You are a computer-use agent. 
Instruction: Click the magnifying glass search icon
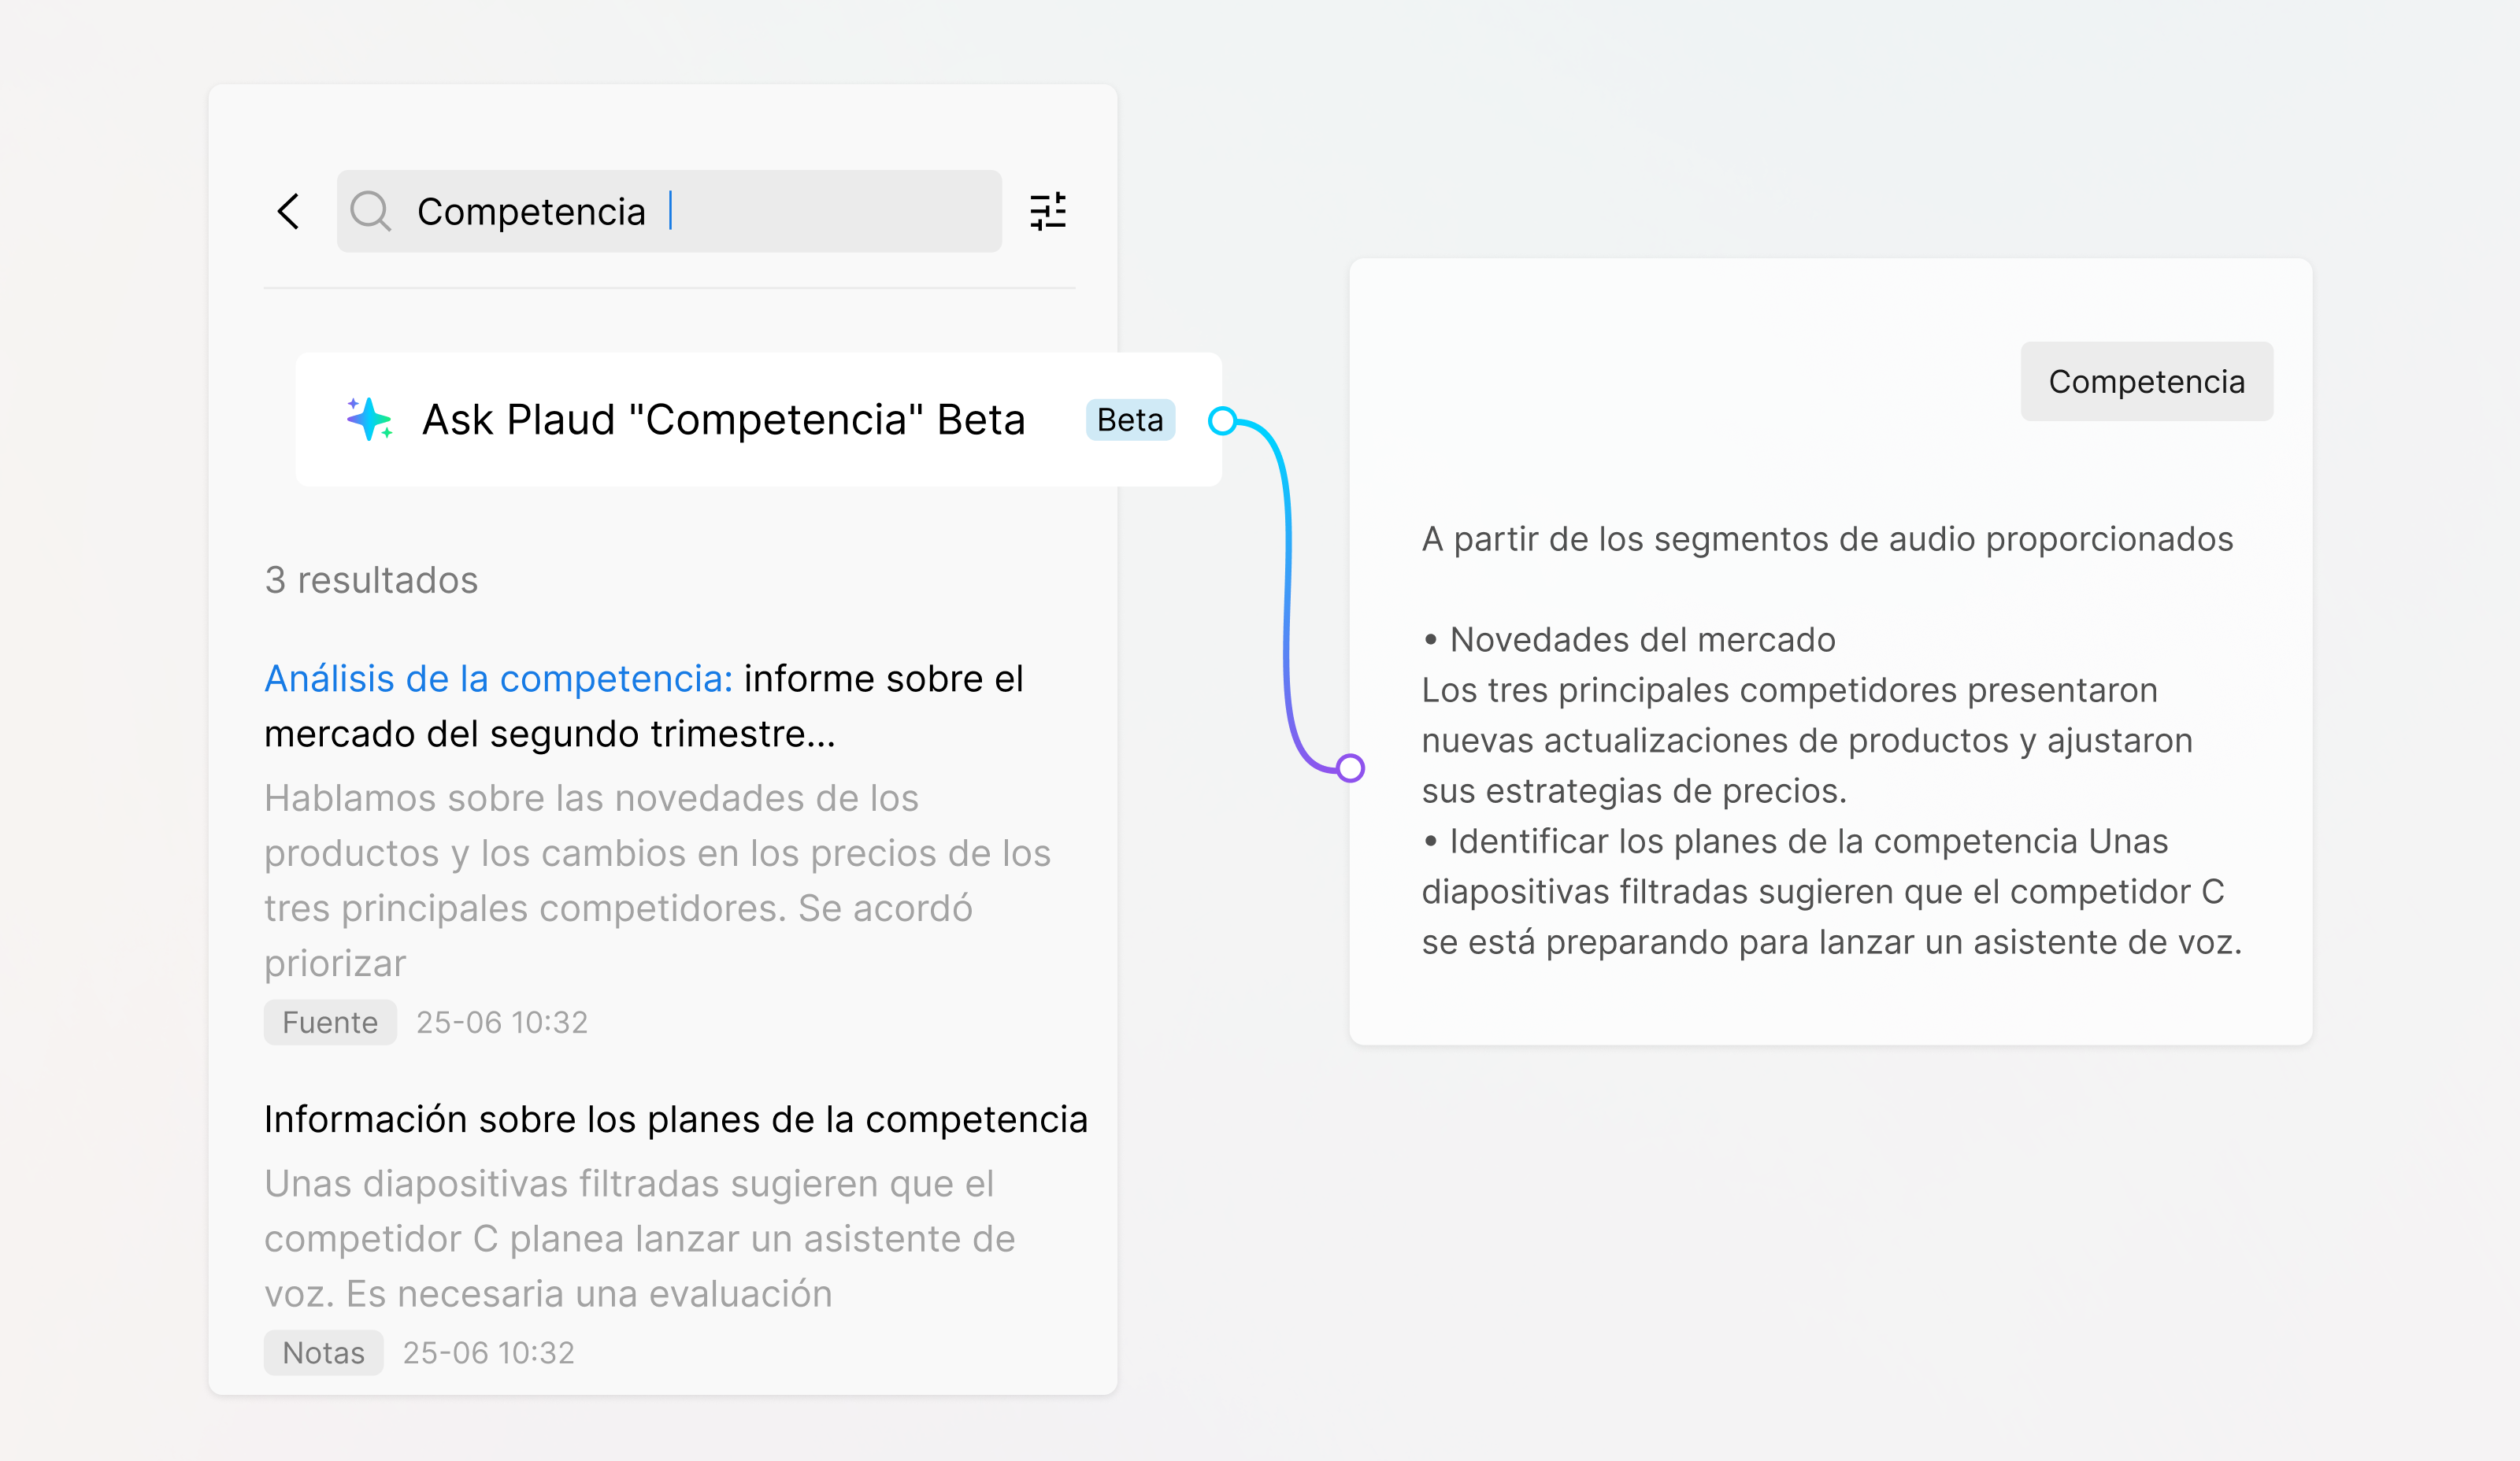tap(371, 211)
